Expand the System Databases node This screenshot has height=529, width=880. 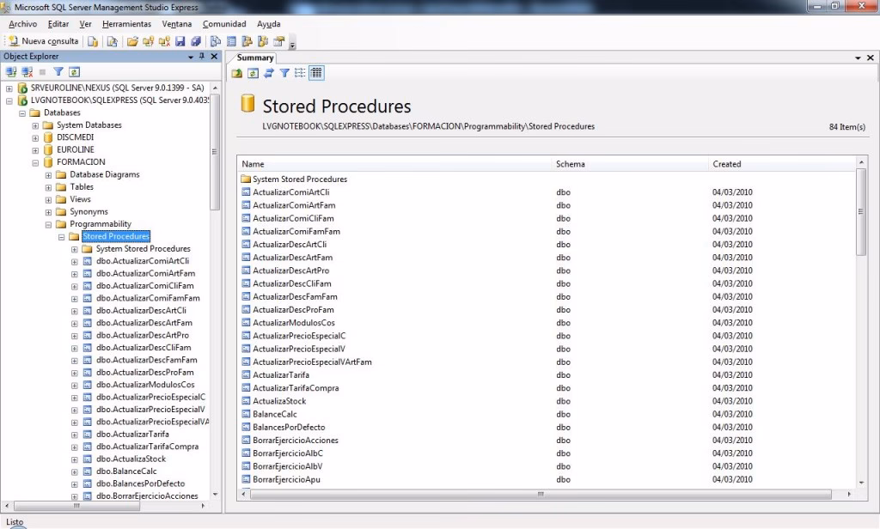(35, 125)
